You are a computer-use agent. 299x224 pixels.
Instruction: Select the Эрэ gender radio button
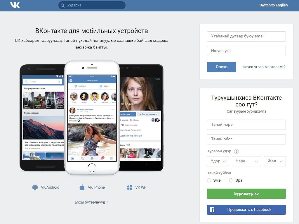pyautogui.click(x=231, y=180)
